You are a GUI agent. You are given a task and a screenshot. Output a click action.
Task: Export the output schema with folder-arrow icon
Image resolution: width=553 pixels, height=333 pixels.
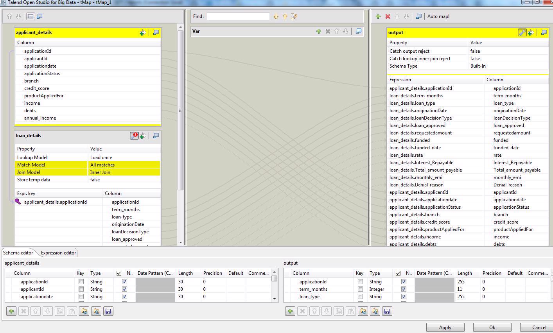(x=375, y=311)
